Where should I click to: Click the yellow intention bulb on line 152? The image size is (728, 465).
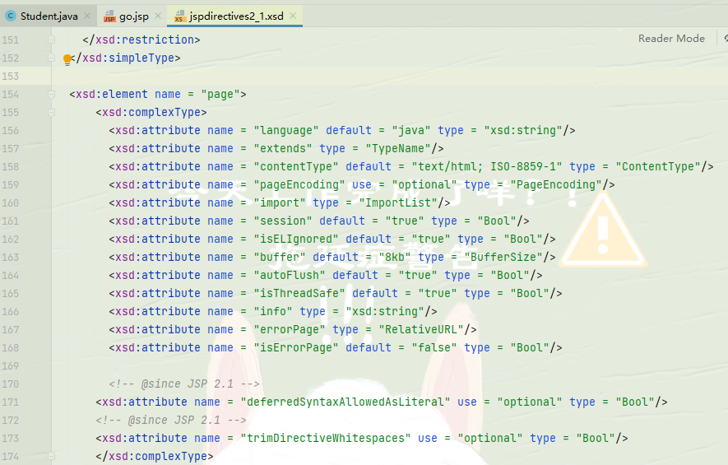pos(67,59)
